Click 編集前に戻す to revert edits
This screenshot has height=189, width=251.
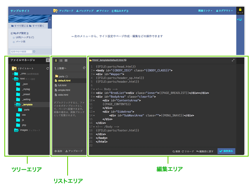pyautogui.click(x=206, y=151)
